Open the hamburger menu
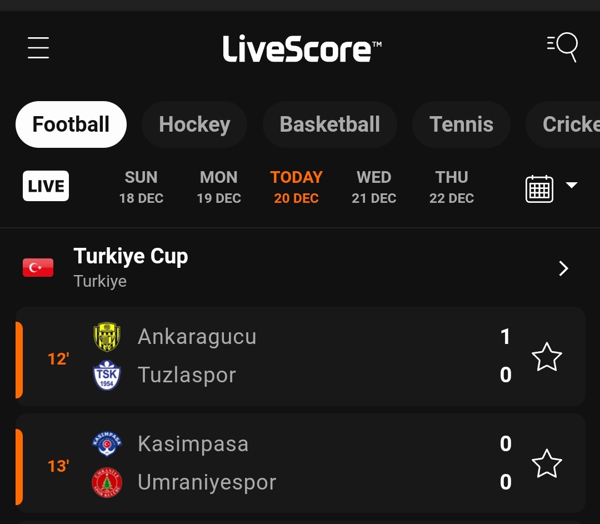Screen dimensions: 600x524 tap(38, 48)
